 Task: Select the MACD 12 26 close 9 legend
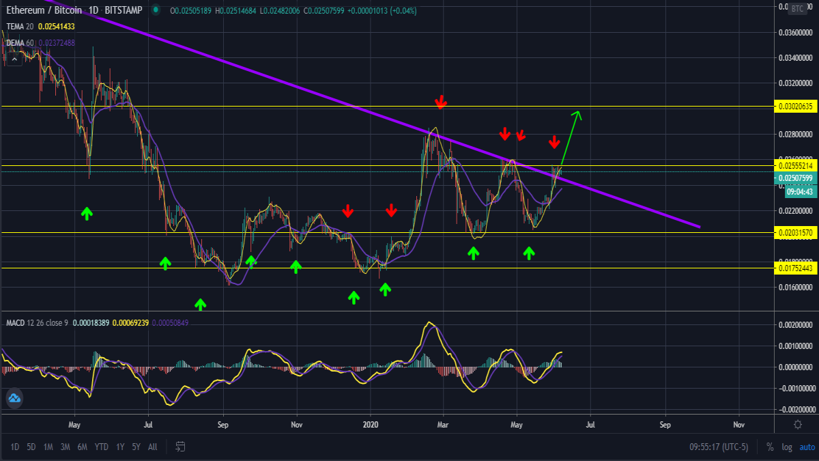(38, 322)
